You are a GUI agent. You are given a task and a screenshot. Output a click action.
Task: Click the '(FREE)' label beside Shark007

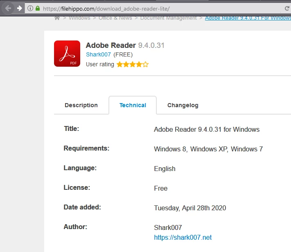123,54
